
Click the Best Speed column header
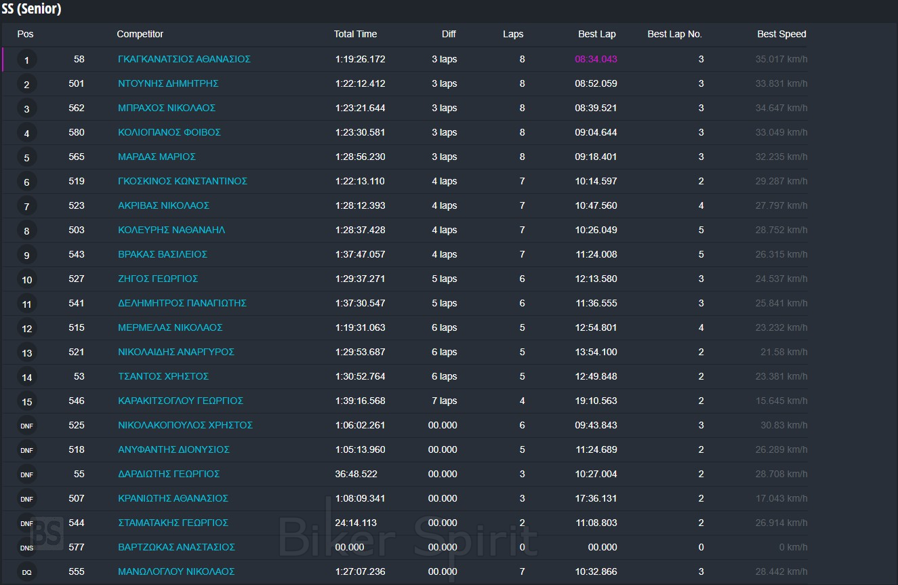tap(781, 34)
